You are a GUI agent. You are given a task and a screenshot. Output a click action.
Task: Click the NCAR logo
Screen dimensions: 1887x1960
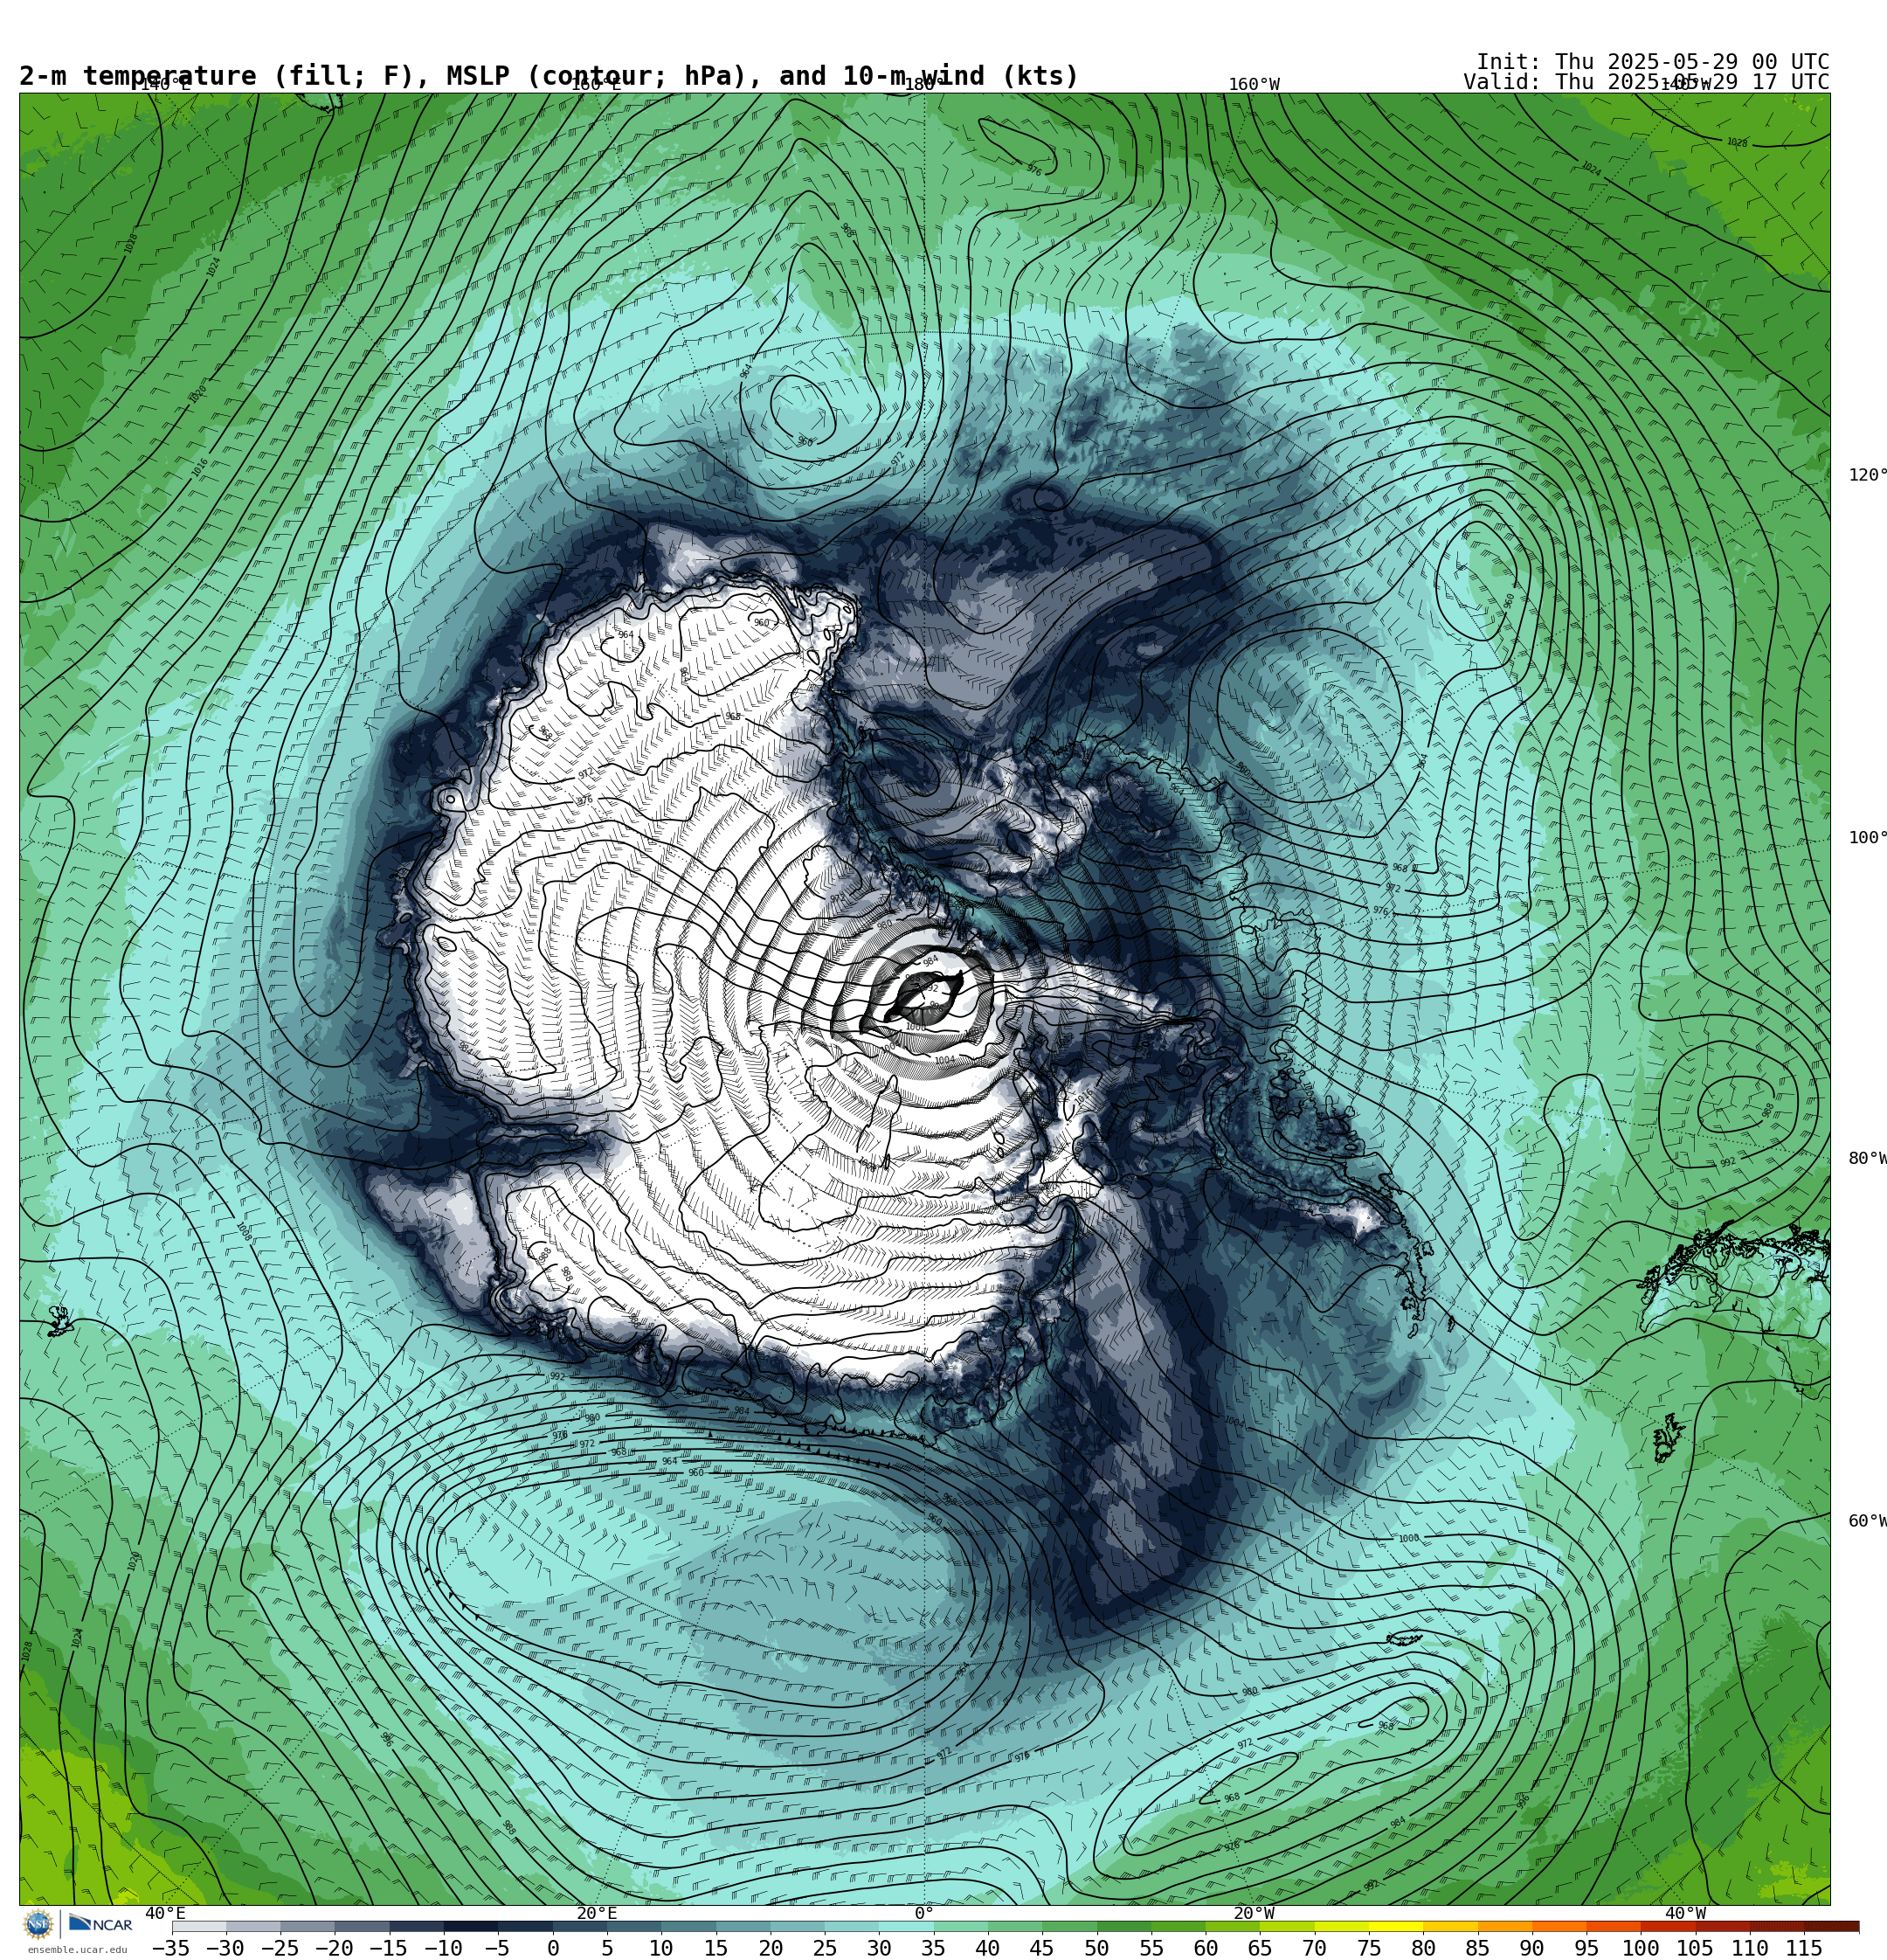(x=100, y=1924)
